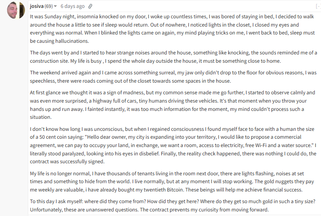Click the paragraph starting "It was Sunday night"
Viewport: 321px width, 216px height.
(173, 29)
